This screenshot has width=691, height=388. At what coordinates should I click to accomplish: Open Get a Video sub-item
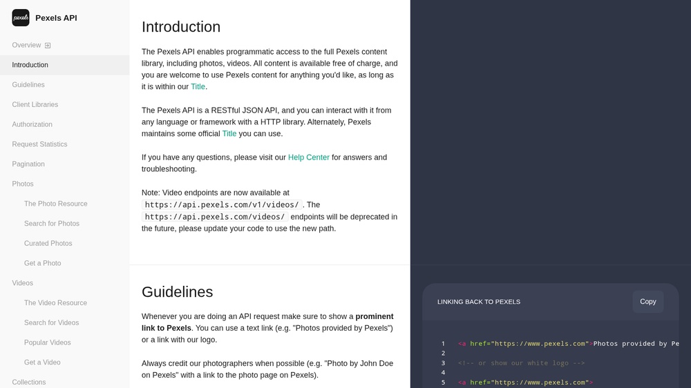(x=42, y=362)
